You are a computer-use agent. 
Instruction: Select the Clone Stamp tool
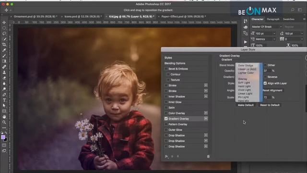point(4,73)
